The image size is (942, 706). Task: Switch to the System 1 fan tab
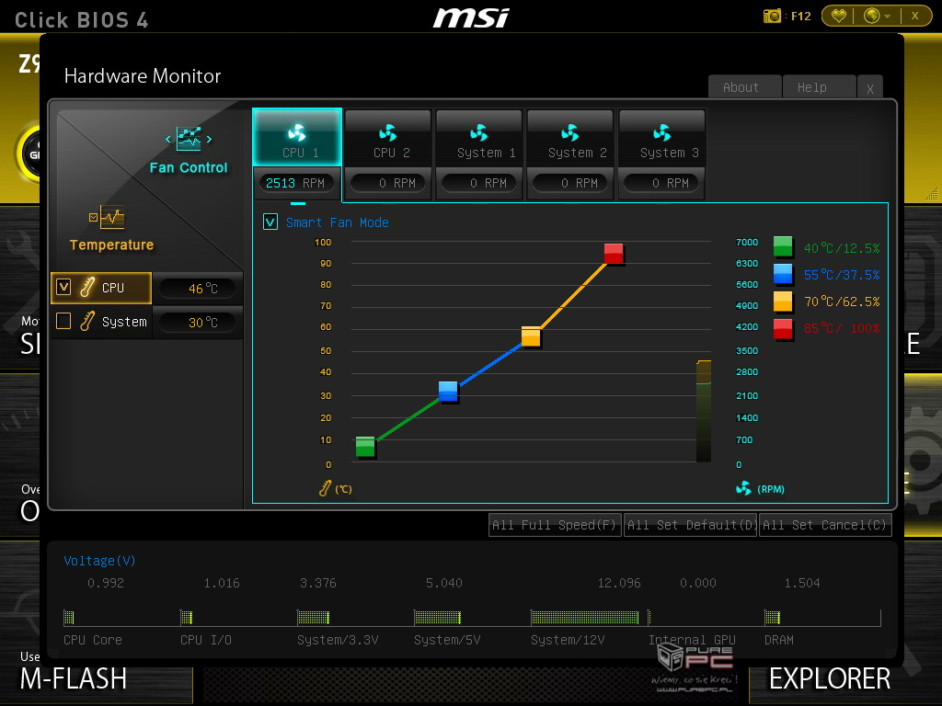(479, 138)
